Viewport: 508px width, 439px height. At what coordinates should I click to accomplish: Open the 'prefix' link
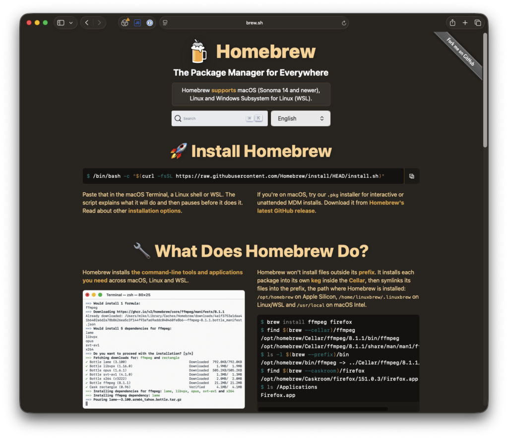click(366, 273)
